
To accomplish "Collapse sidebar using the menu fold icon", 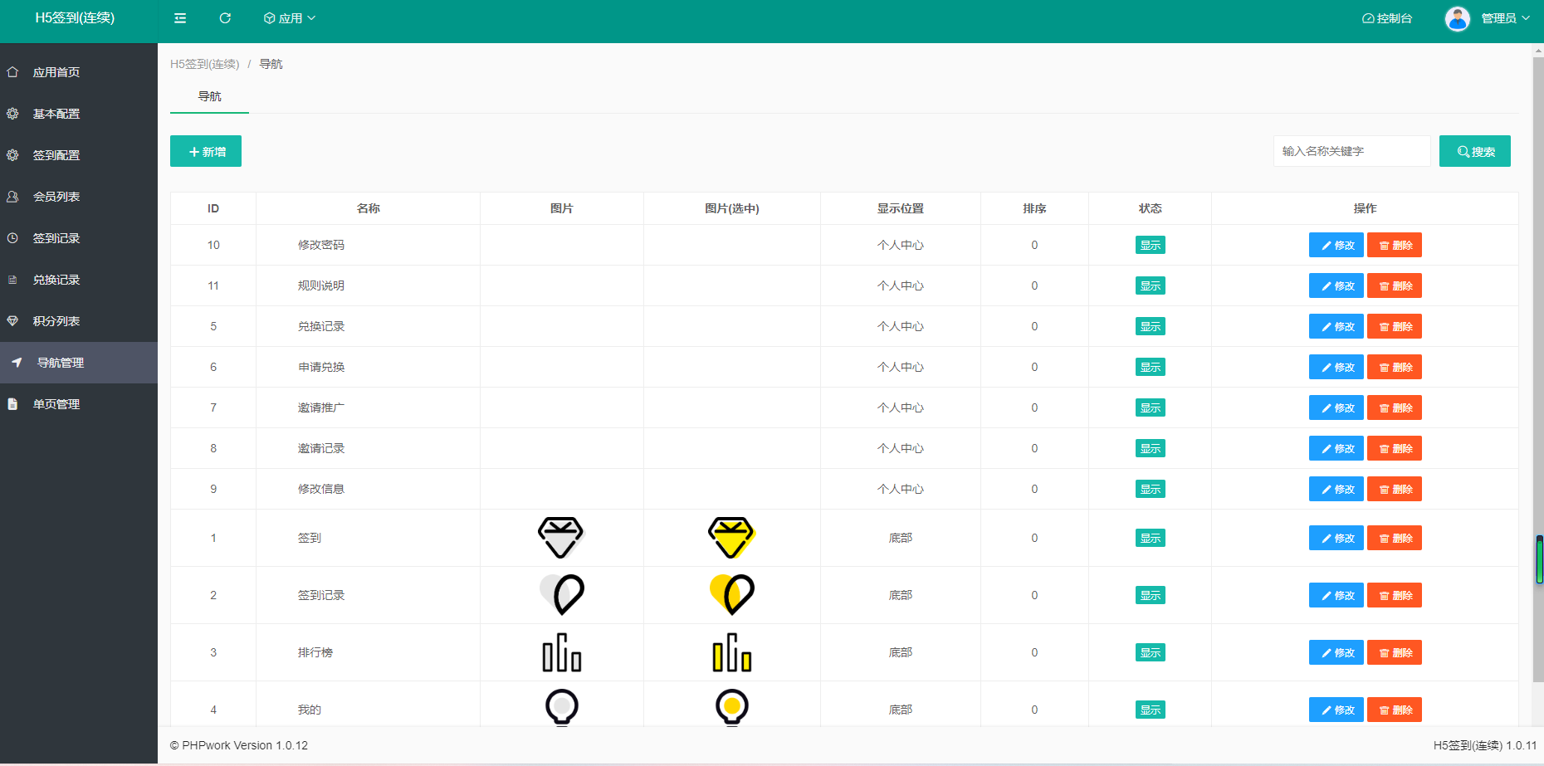I will 180,18.
